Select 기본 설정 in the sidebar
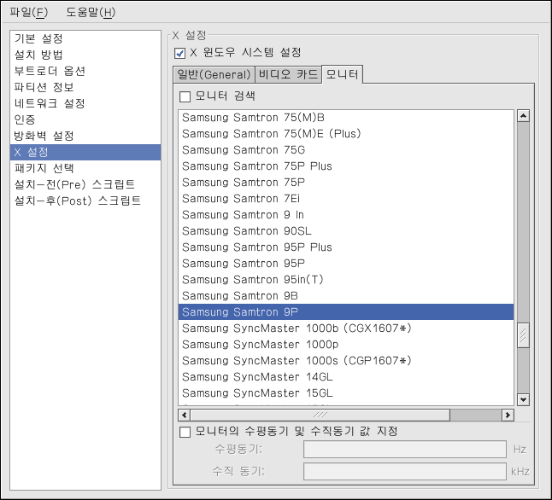The width and height of the screenshot is (552, 500). pyautogui.click(x=38, y=39)
